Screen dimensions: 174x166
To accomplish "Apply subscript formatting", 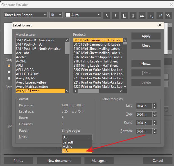I will click(151, 16).
